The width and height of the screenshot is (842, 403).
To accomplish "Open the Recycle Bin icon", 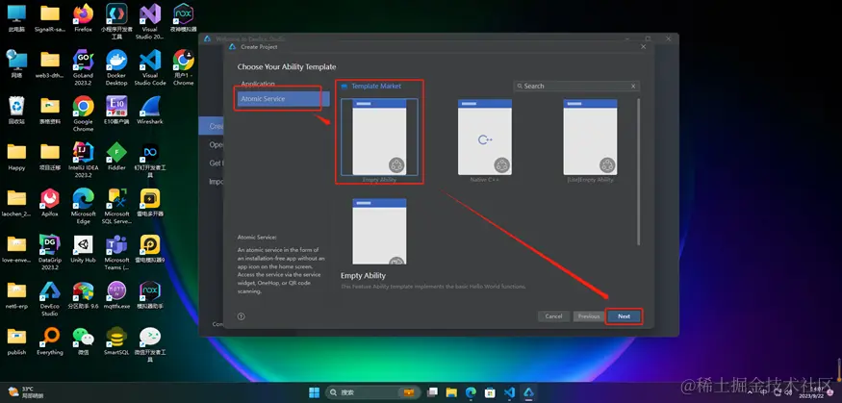I will 16,110.
